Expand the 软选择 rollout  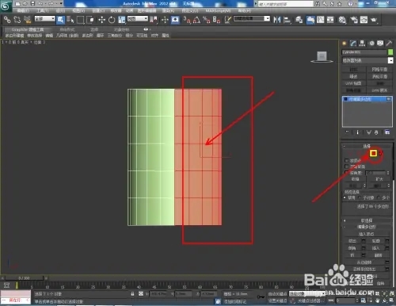coord(367,220)
